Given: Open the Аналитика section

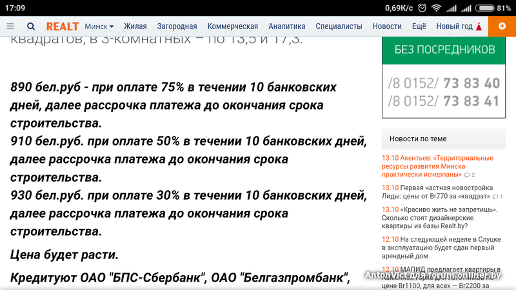Looking at the screenshot, I should point(287,26).
